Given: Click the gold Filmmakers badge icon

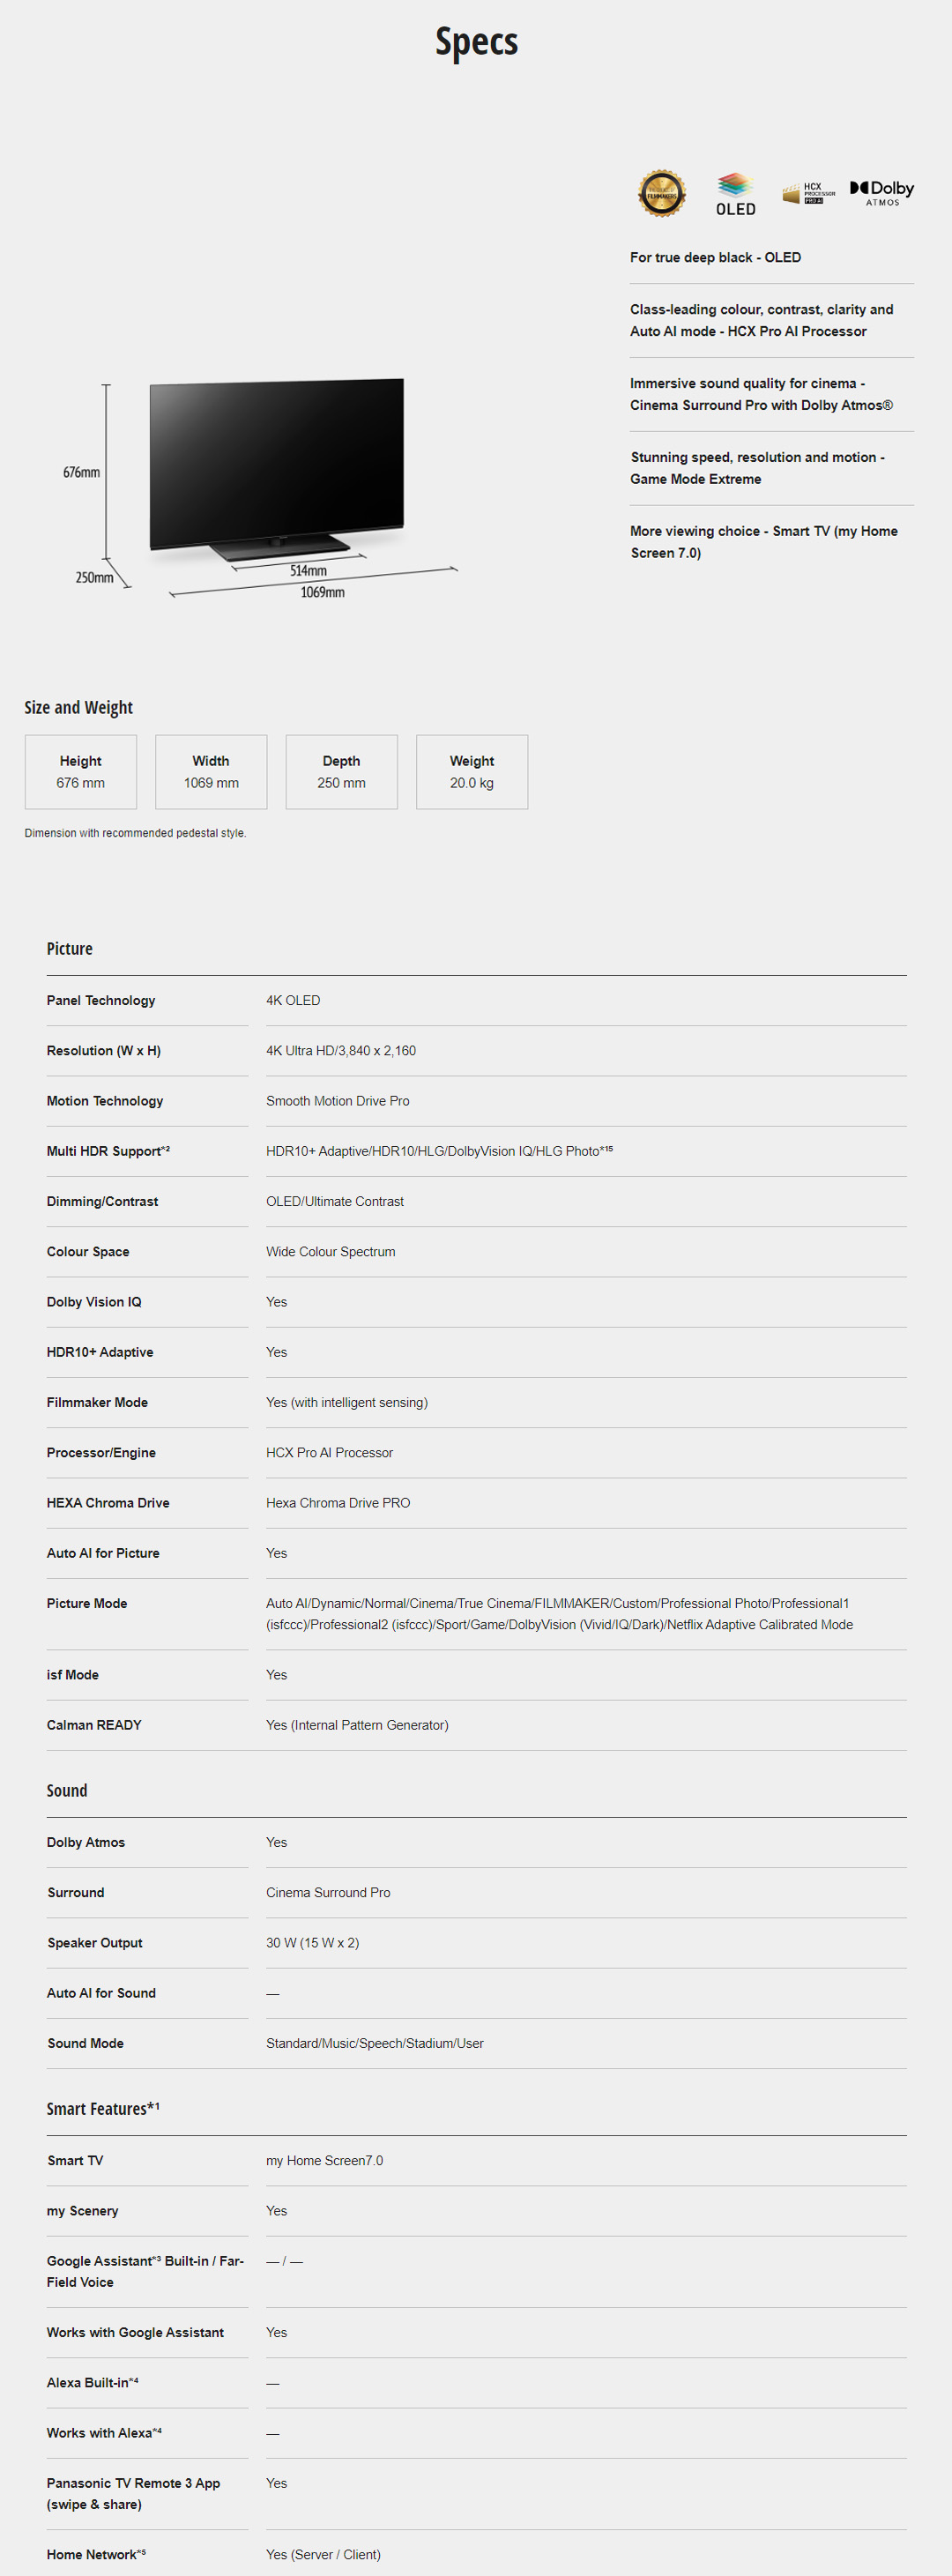Looking at the screenshot, I should click(661, 193).
